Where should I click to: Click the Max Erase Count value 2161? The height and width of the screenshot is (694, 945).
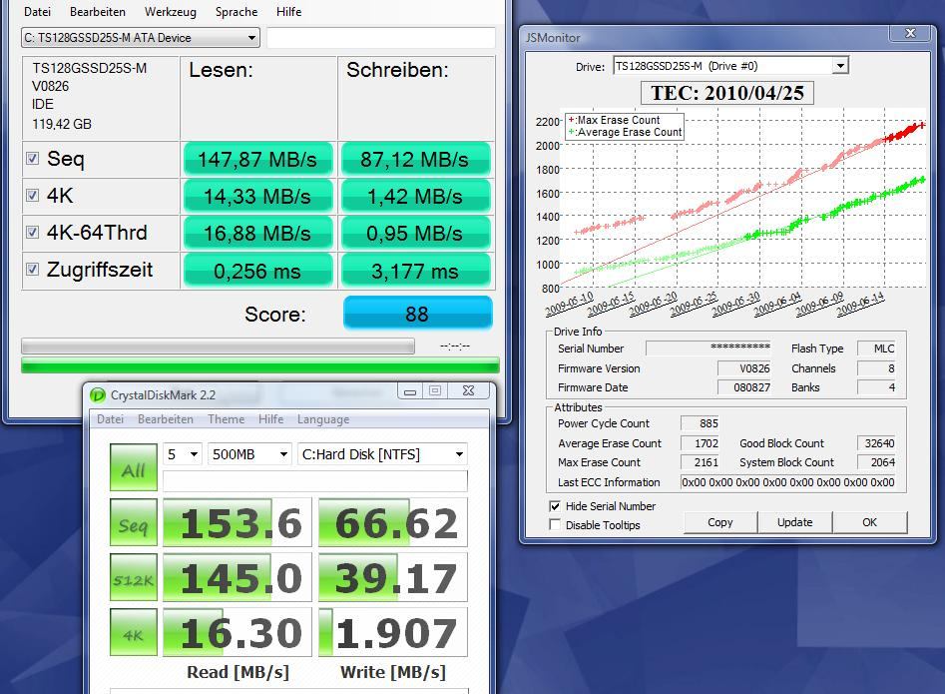pos(701,462)
